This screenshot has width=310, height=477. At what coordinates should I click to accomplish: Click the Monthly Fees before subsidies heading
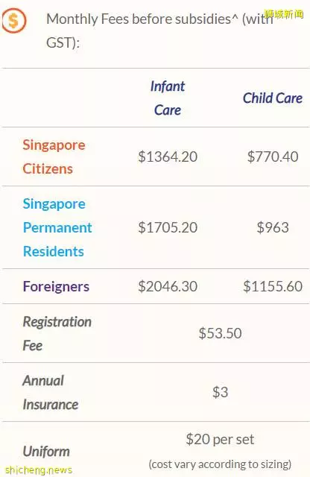tap(159, 31)
